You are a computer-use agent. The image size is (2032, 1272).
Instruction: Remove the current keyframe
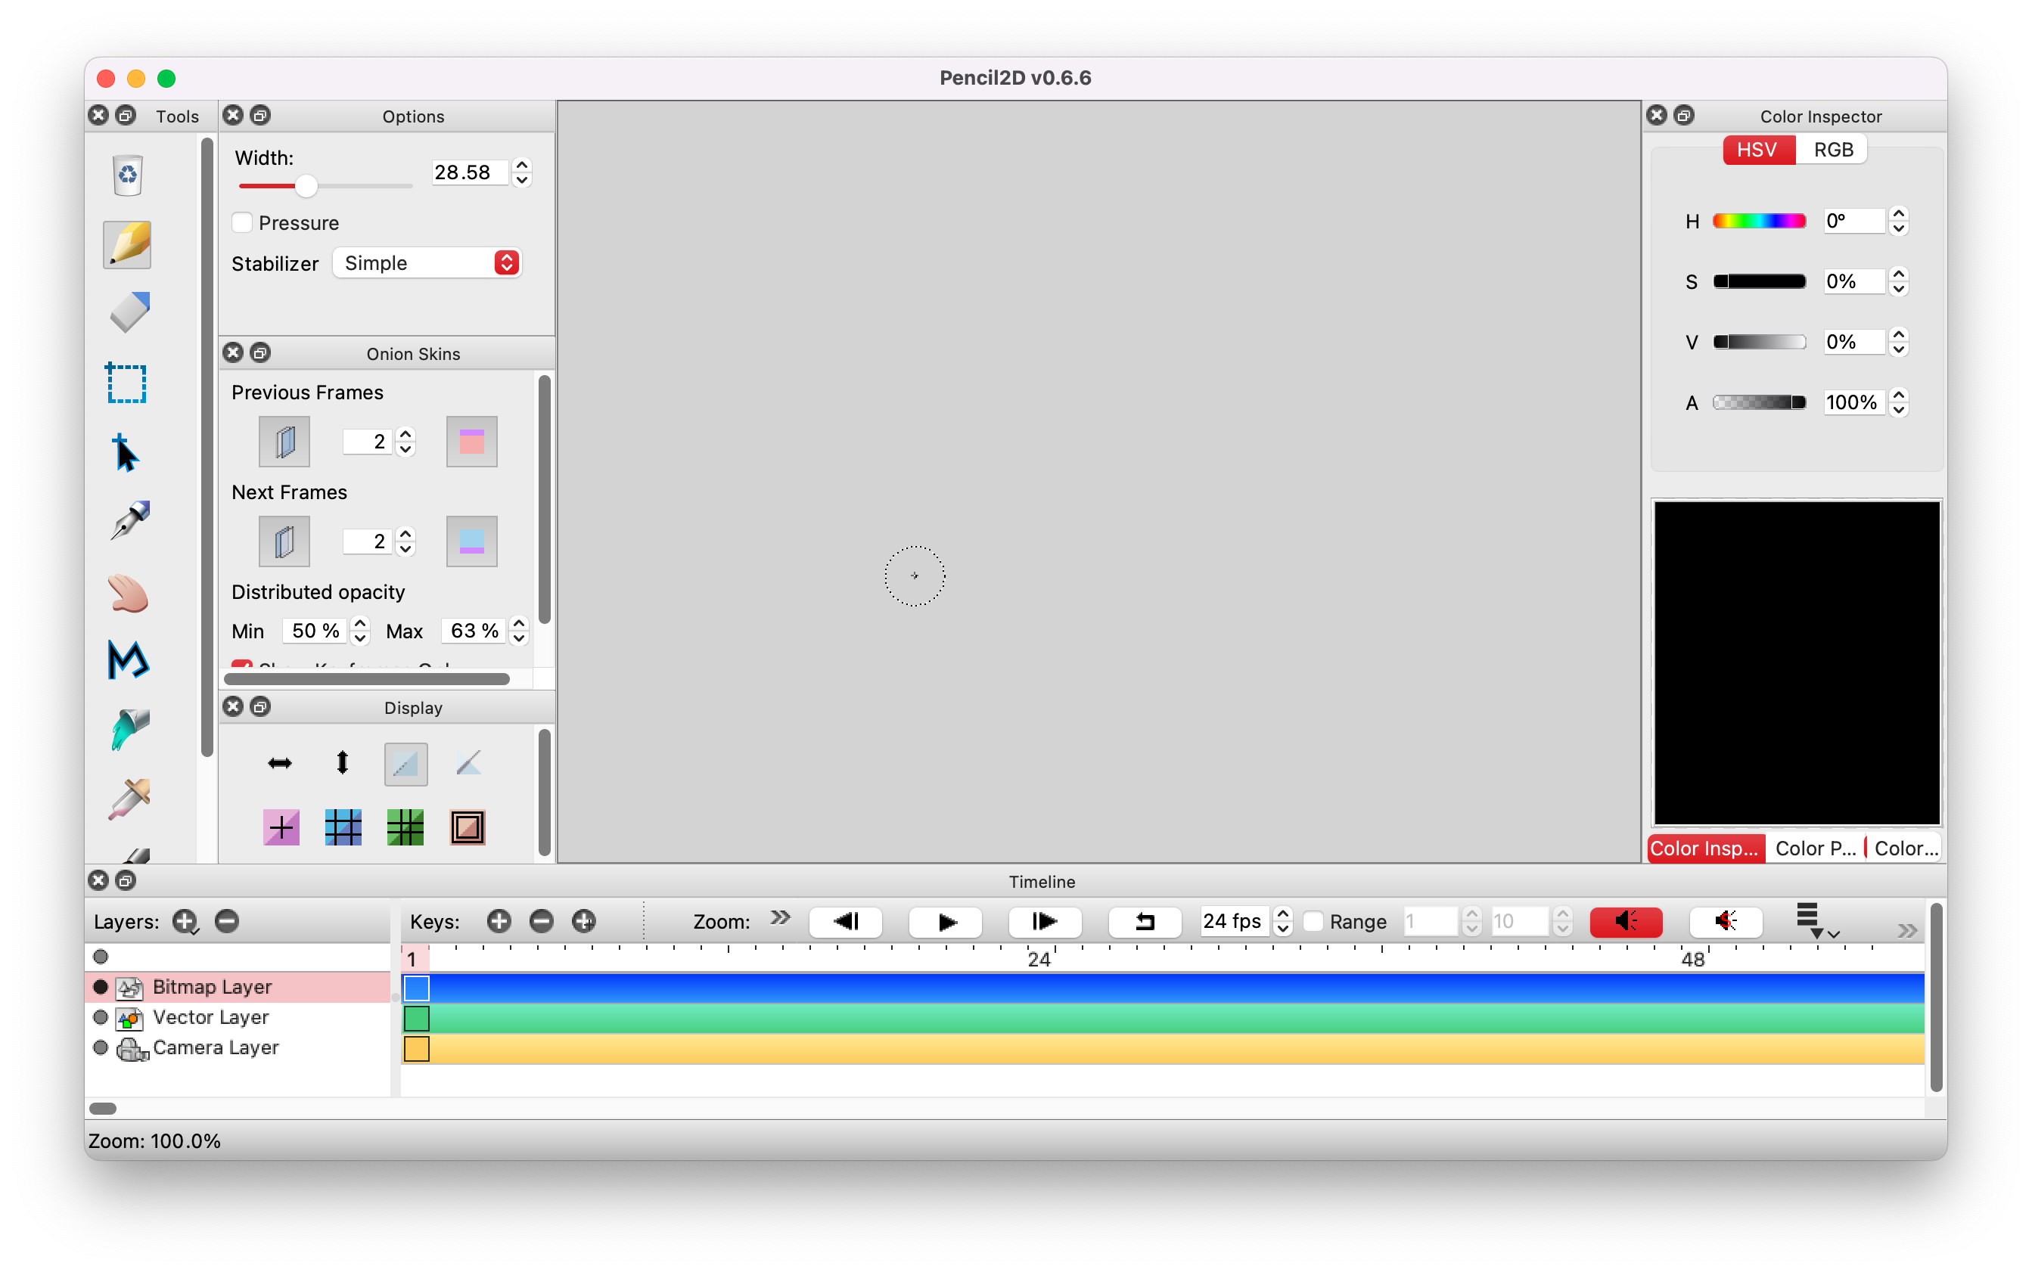pos(541,922)
